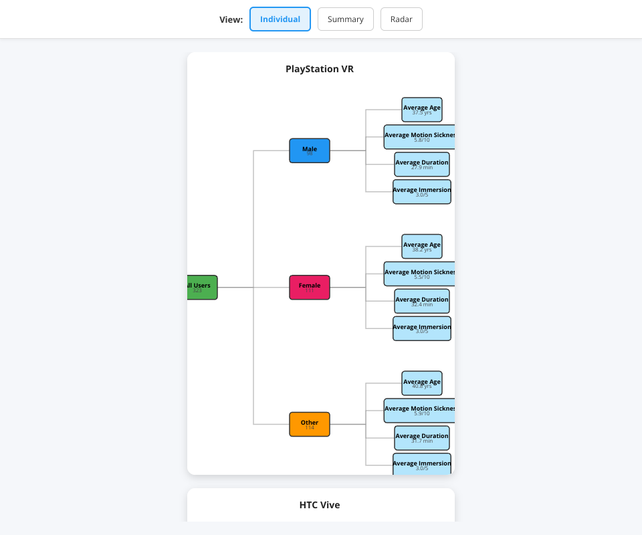Image resolution: width=642 pixels, height=535 pixels.
Task: Click the green All Users root node
Action: click(202, 288)
